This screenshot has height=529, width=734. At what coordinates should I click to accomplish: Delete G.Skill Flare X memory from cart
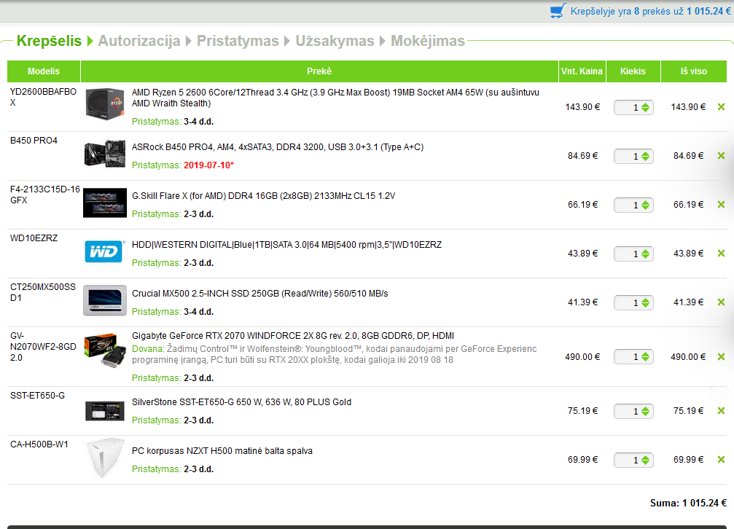click(721, 204)
